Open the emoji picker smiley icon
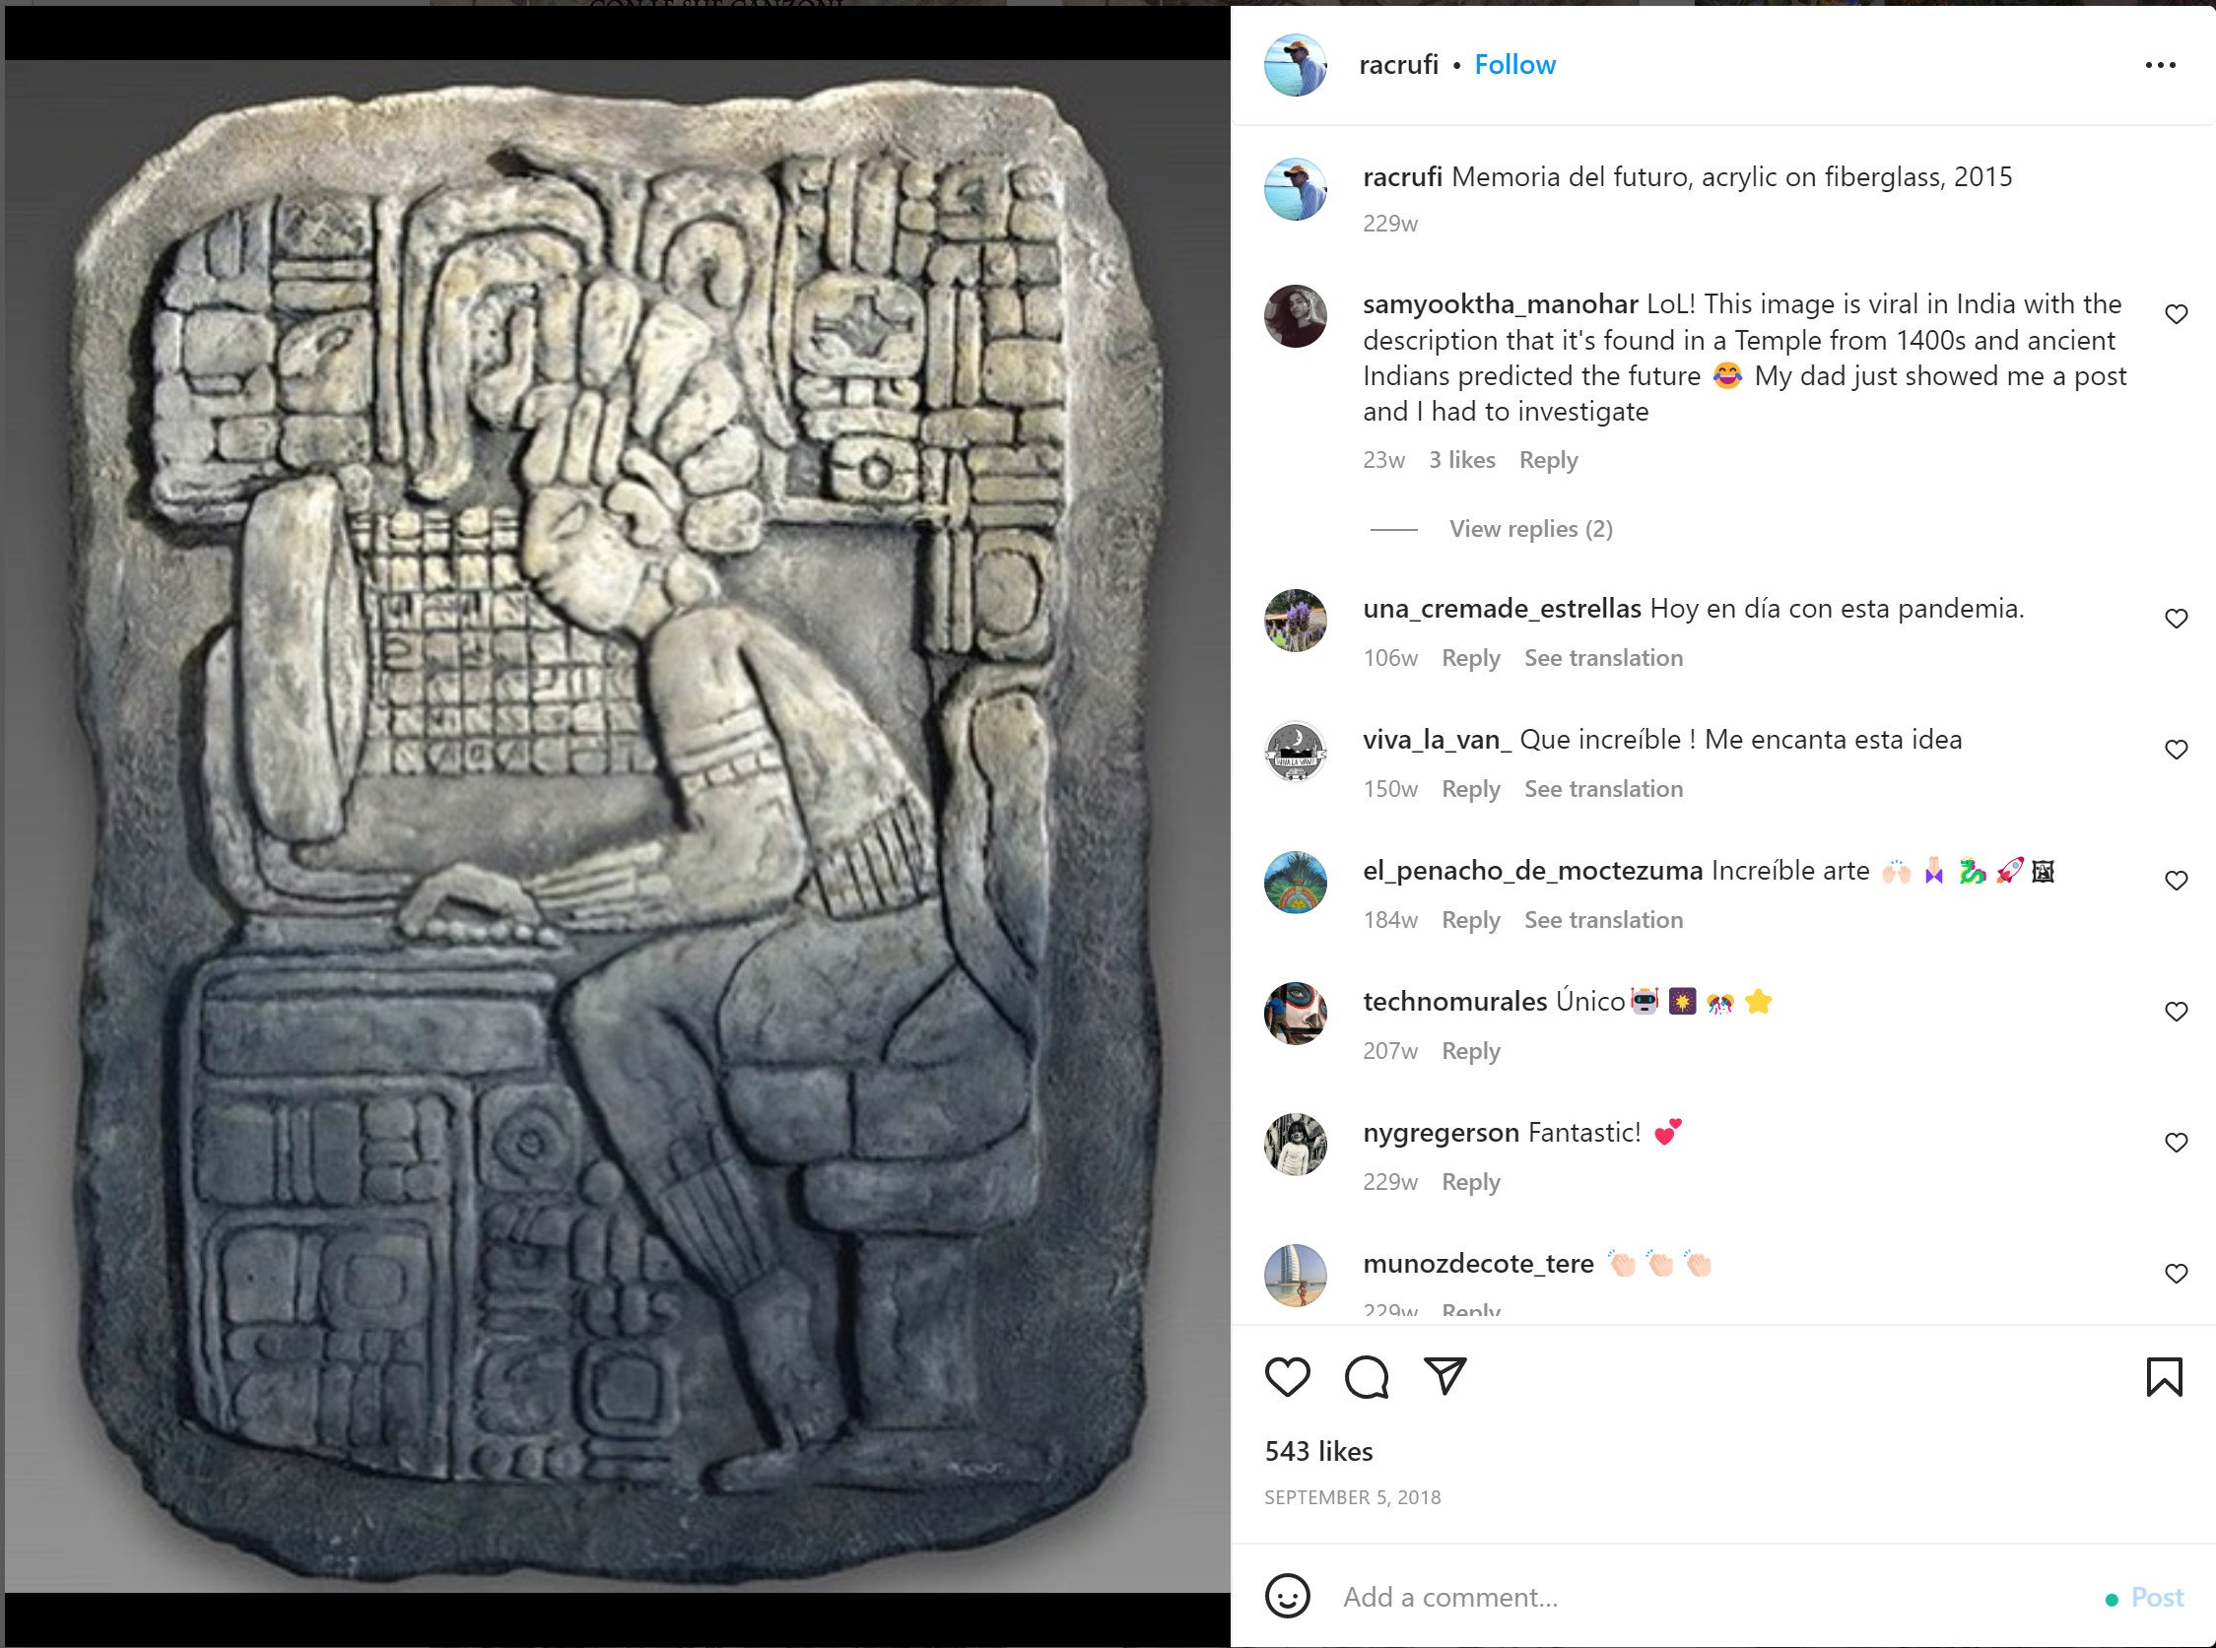The height and width of the screenshot is (1648, 2216). point(1287,1596)
